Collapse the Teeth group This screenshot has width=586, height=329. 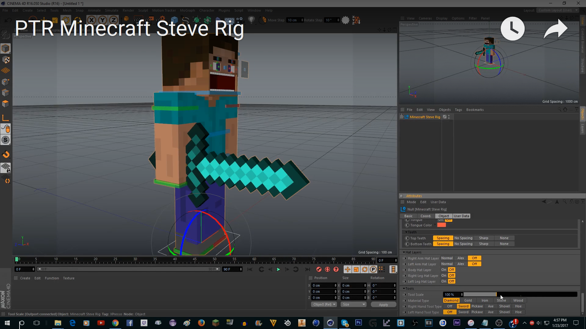pos(406,232)
